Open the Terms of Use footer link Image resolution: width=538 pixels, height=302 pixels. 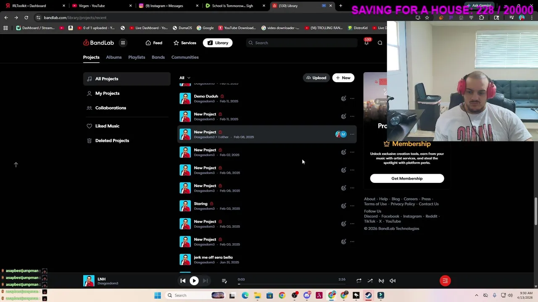pyautogui.click(x=375, y=204)
